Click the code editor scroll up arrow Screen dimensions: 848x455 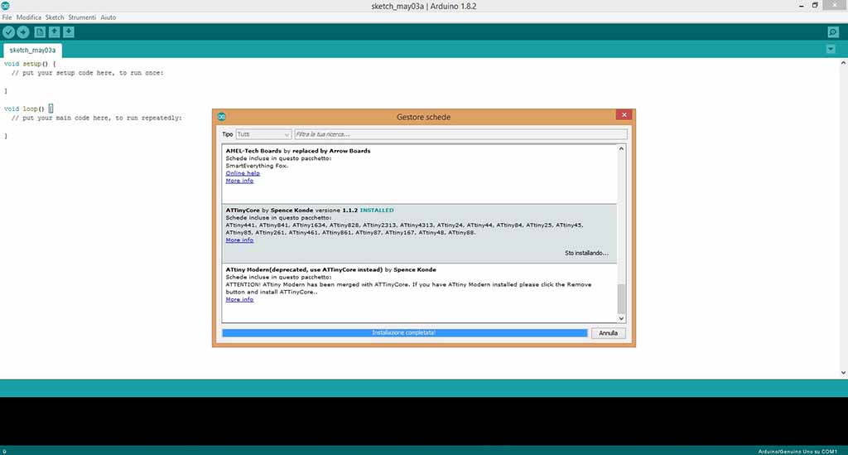(843, 63)
